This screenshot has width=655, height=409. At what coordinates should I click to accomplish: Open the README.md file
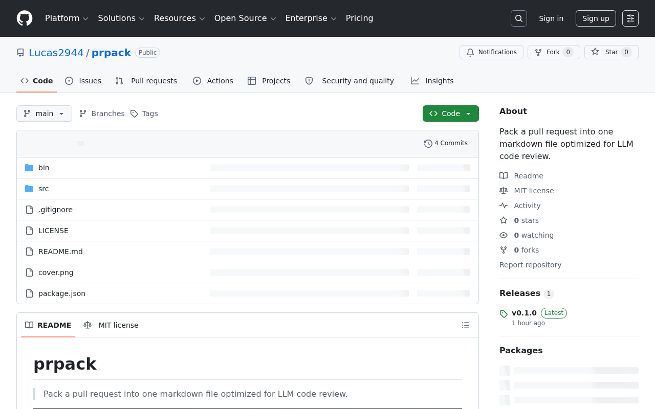pyautogui.click(x=60, y=252)
